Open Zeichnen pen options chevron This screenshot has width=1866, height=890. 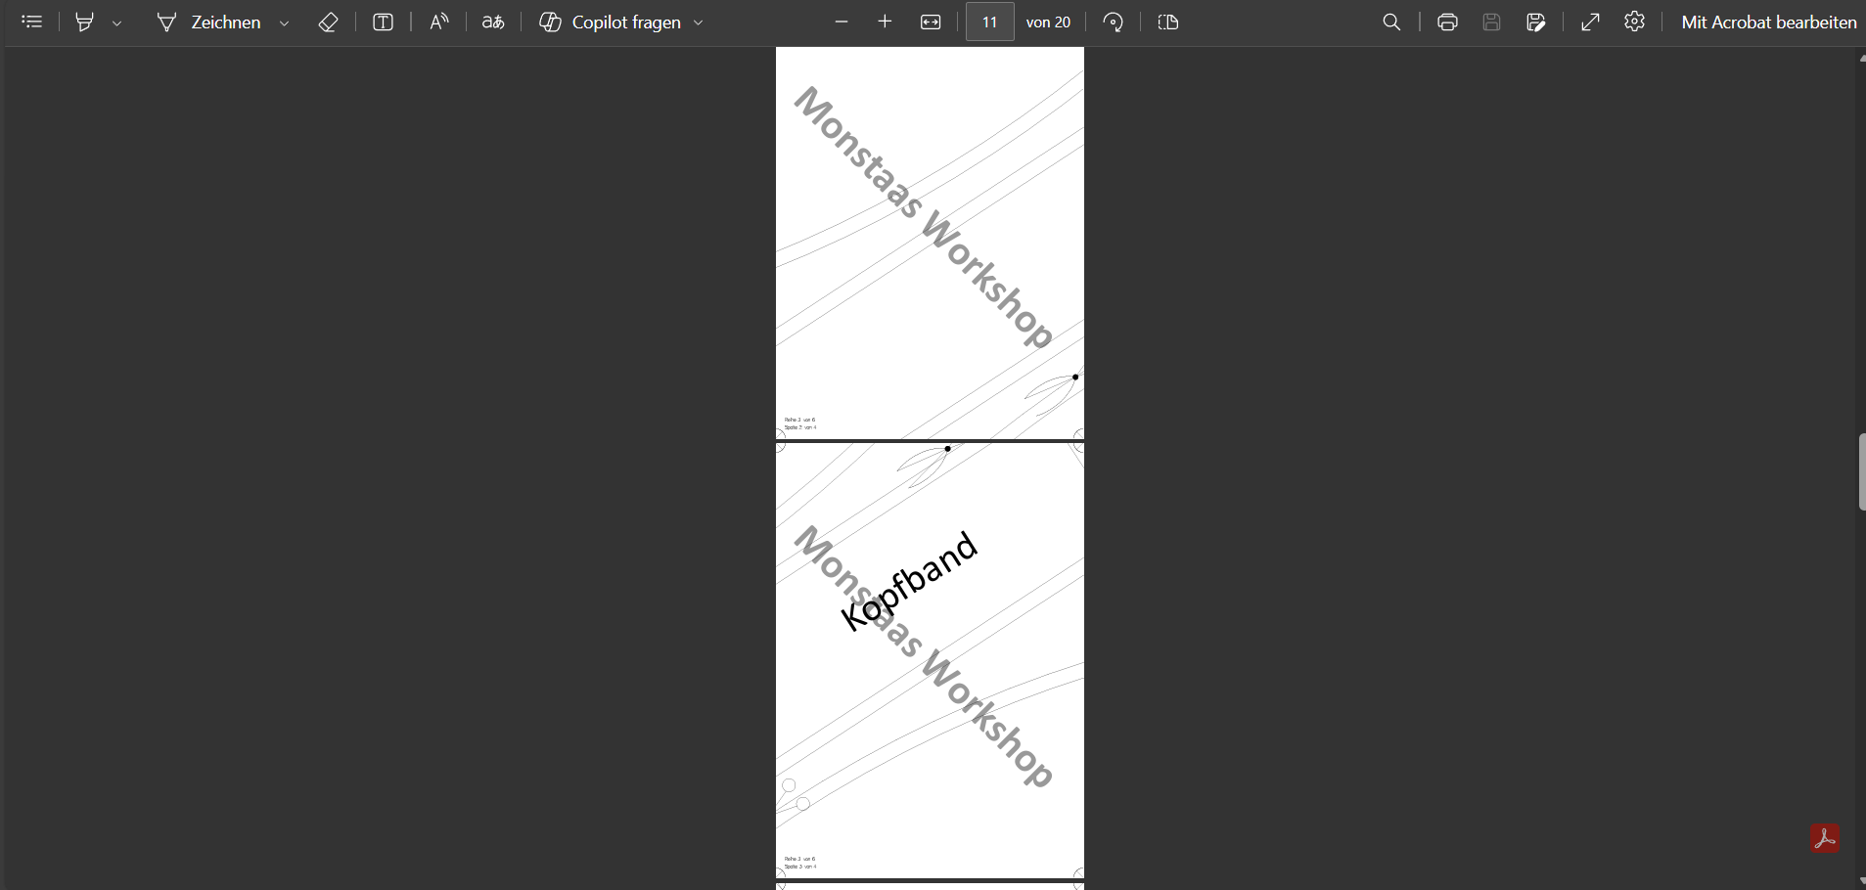tap(285, 22)
